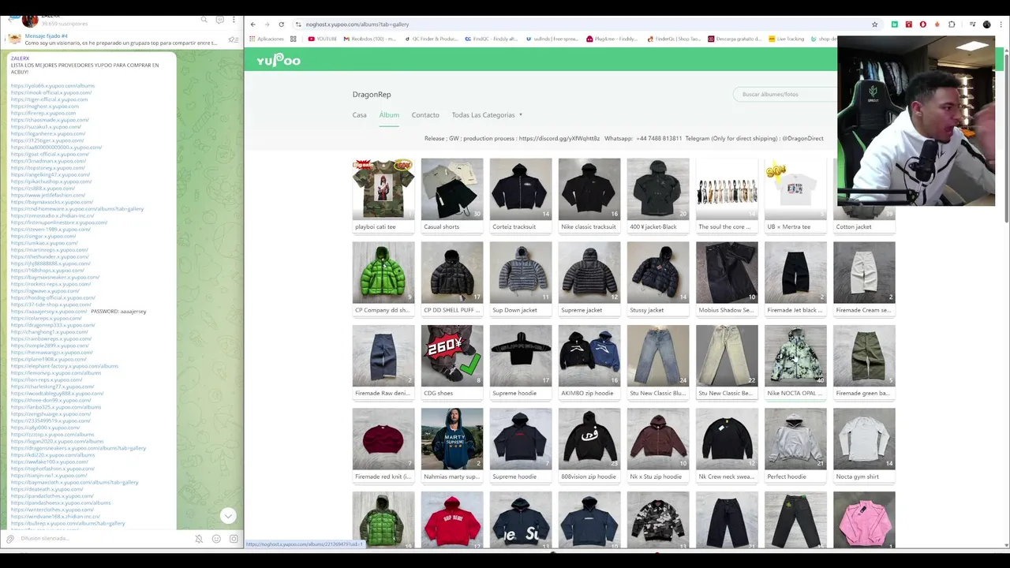The width and height of the screenshot is (1010, 568).
Task: Open Telegram story camera icon
Action: click(234, 539)
